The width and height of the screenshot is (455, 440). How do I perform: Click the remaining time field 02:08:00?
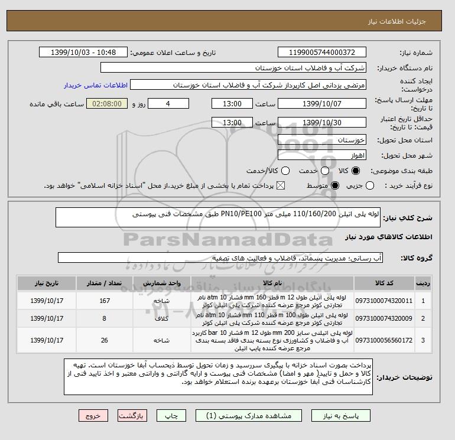pos(107,103)
